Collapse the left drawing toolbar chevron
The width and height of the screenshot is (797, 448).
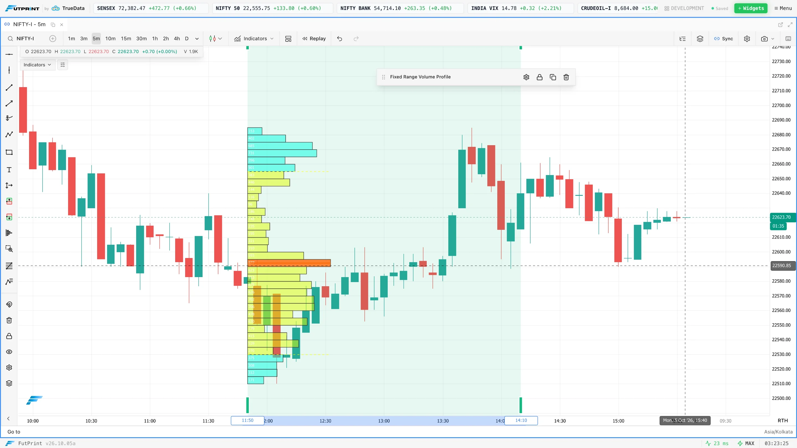tap(8, 419)
